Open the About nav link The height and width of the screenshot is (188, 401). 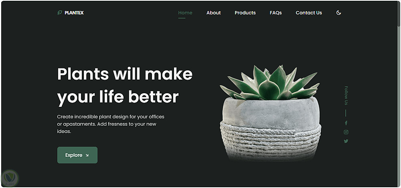tap(214, 13)
